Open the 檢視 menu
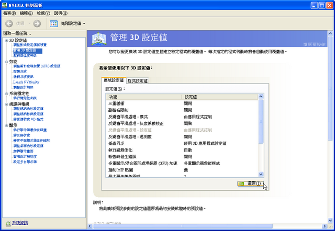This screenshot has height=231, width=335. [43, 13]
